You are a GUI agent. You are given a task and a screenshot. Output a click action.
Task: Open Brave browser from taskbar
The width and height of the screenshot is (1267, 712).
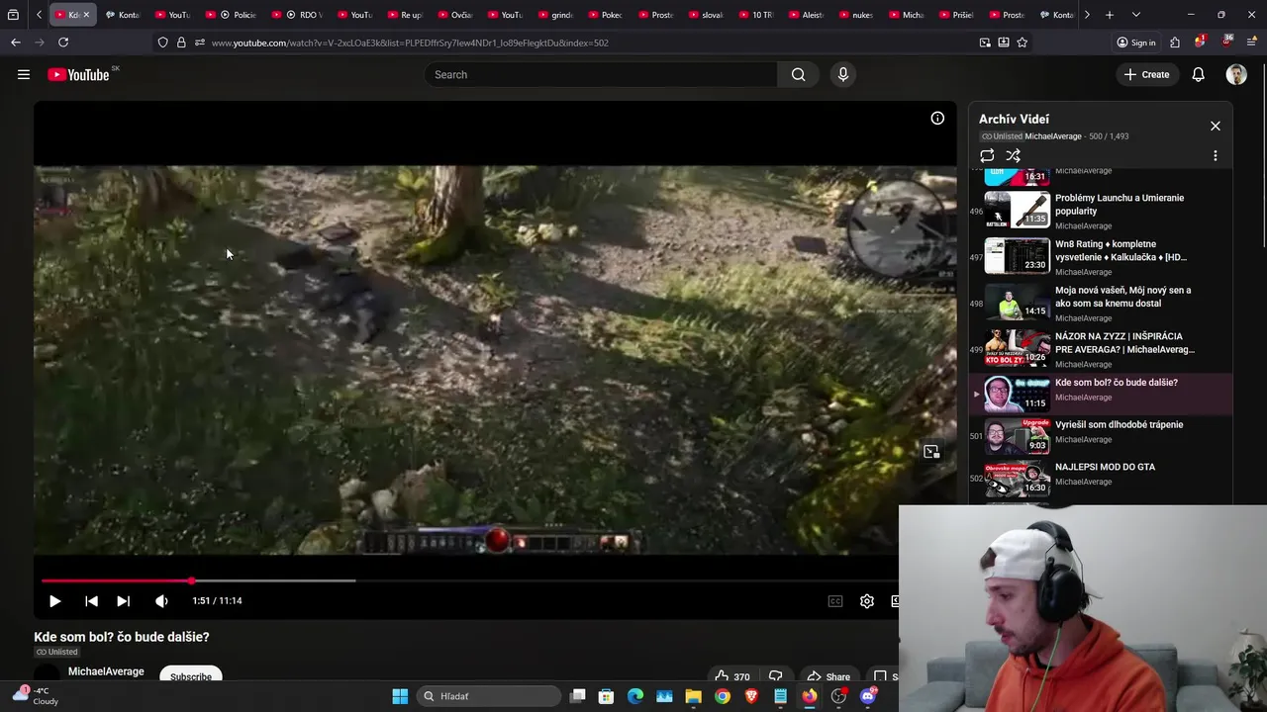point(751,696)
